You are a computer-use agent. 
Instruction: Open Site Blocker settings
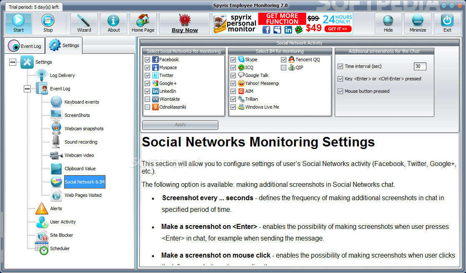pos(61,235)
